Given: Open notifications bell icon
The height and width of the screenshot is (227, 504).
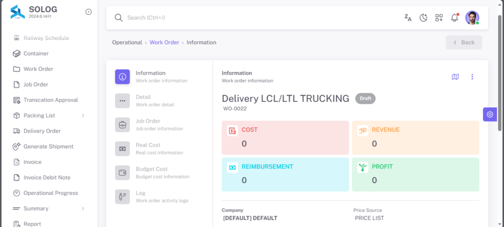Looking at the screenshot, I should [x=454, y=17].
